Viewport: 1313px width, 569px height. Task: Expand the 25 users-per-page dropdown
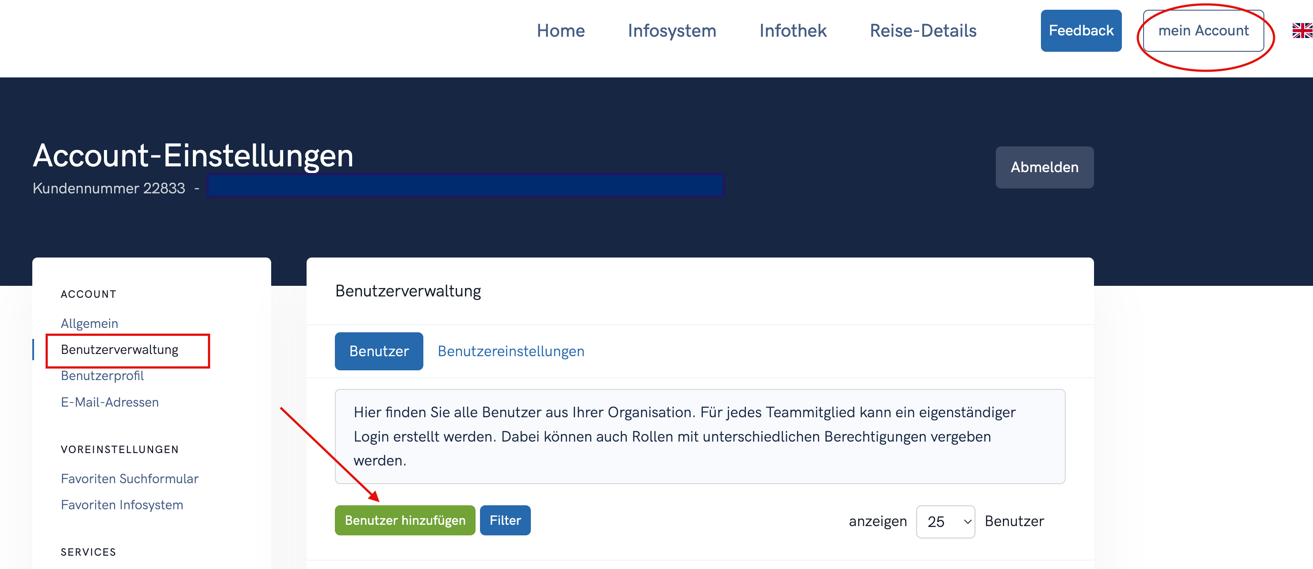(945, 522)
